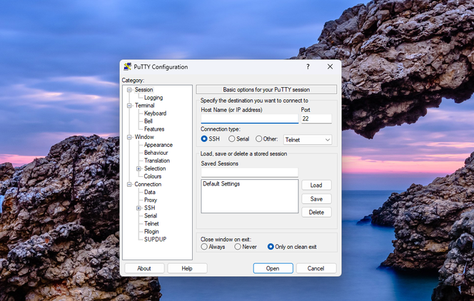Open the Data category
The height and width of the screenshot is (301, 474).
click(x=150, y=192)
